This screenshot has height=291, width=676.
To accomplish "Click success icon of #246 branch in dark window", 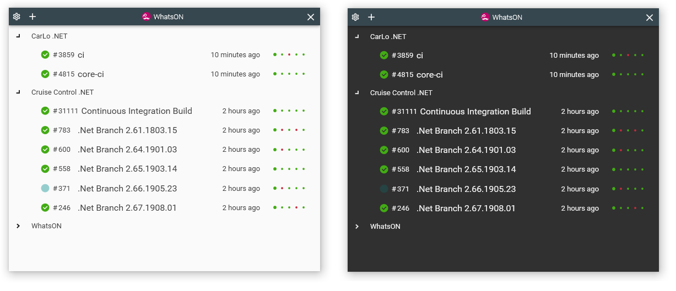I will tap(384, 208).
